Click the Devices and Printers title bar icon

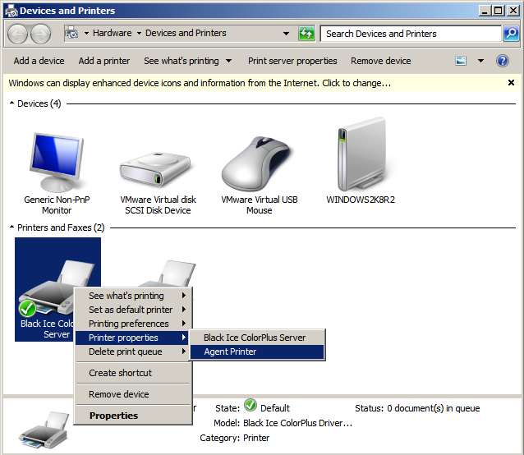[x=11, y=11]
